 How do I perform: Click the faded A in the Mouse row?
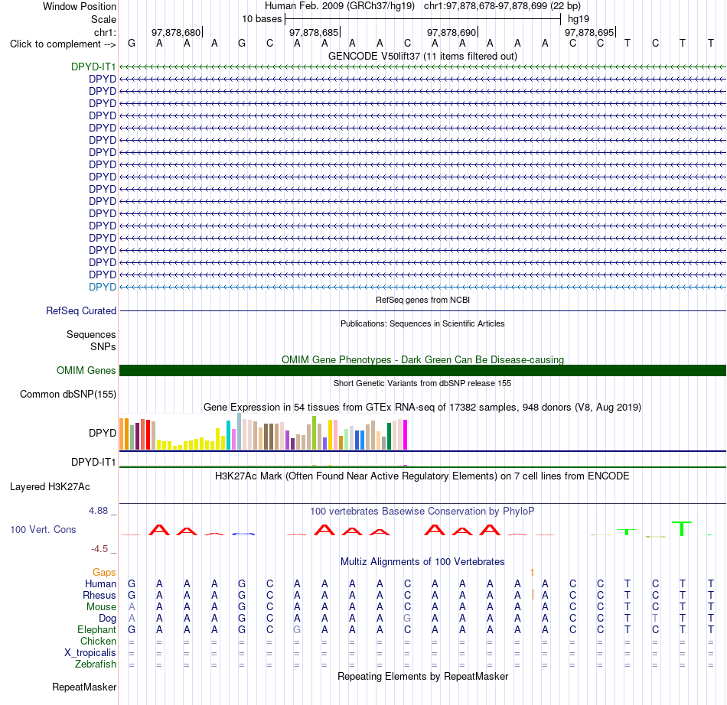132,607
